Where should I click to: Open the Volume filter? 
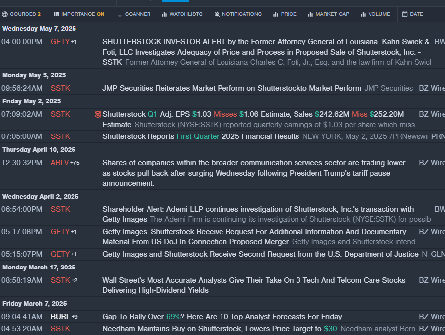375,14
